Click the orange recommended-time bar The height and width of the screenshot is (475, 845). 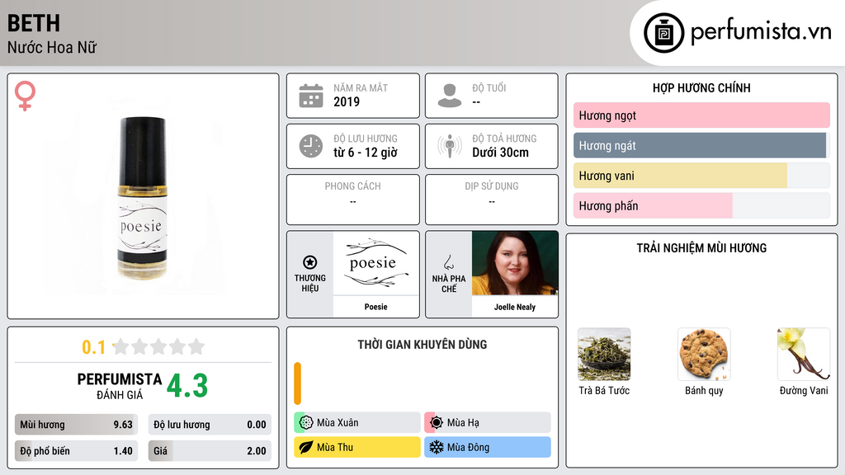click(297, 383)
